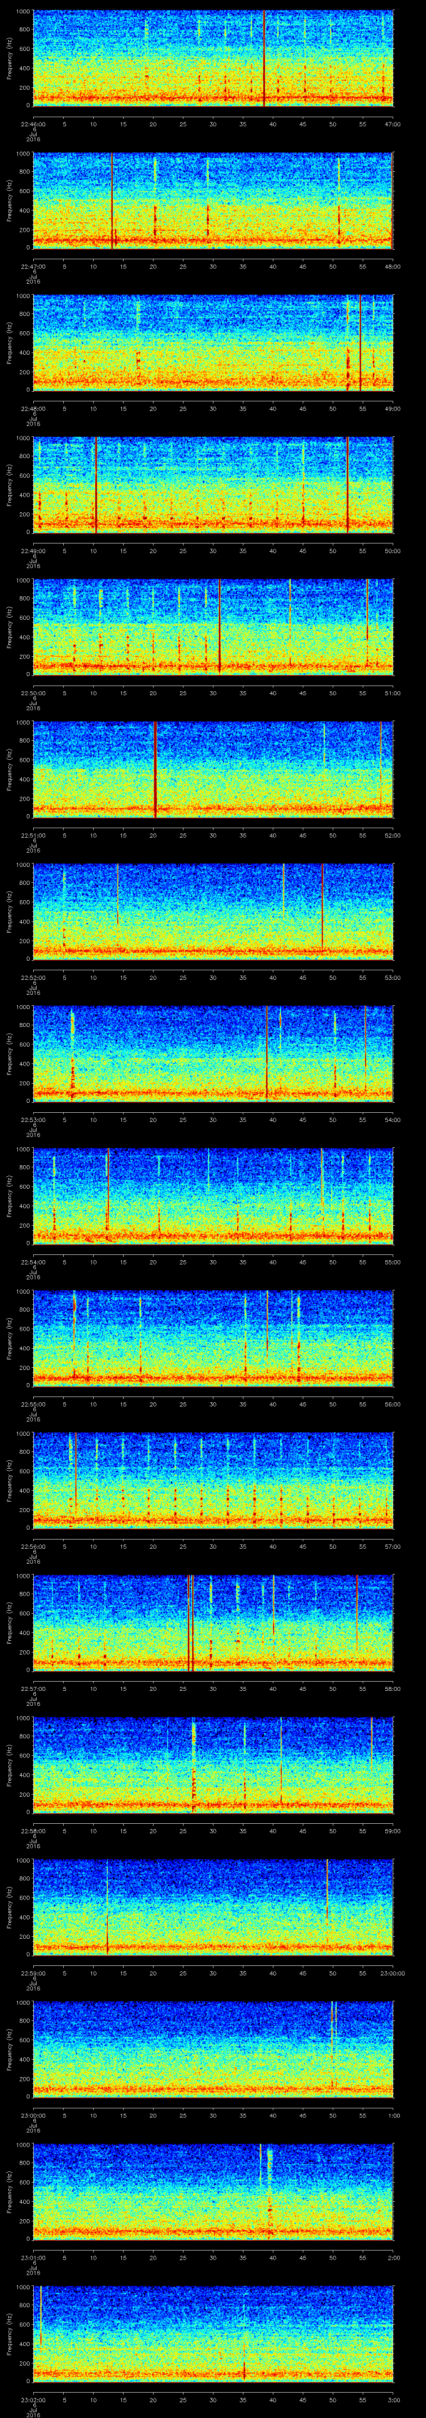This screenshot has height=2418, width=426.
Task: Click the '22:47:00' start time label
Action: click(34, 267)
